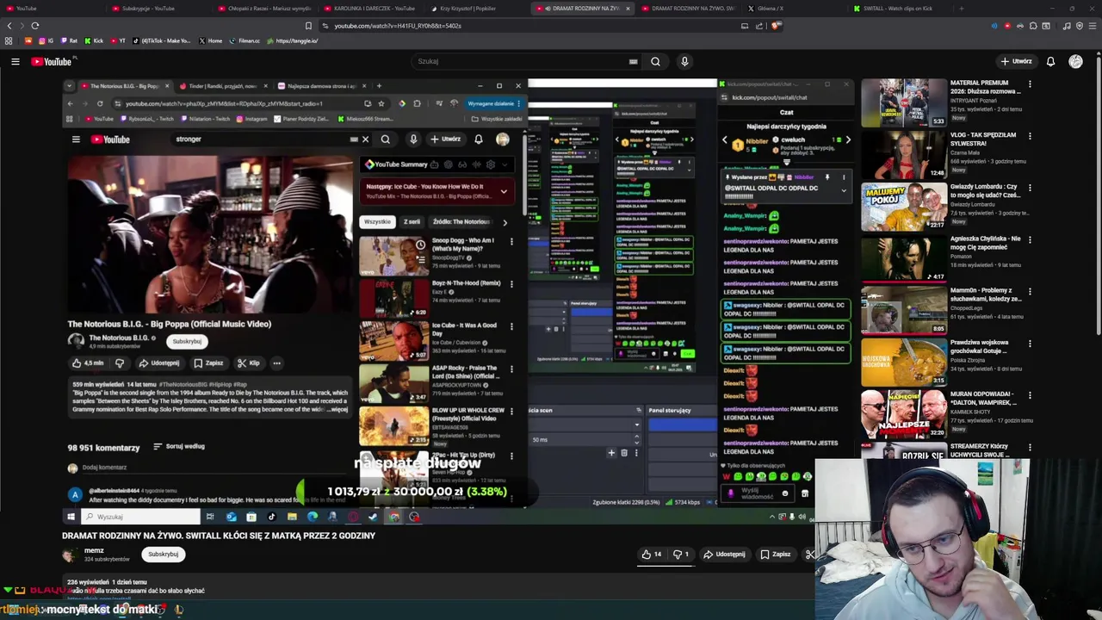This screenshot has width=1102, height=620.
Task: Open more actions ellipsis next to Klip
Action: [276, 363]
